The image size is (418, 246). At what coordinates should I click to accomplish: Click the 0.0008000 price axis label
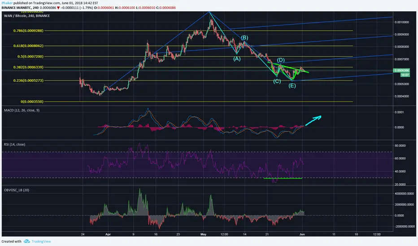(402, 47)
